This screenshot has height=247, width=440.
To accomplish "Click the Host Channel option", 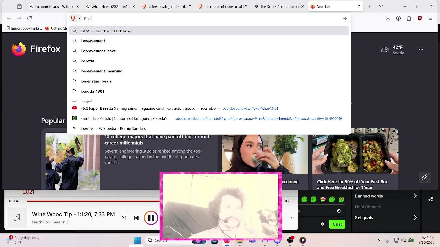I will pyautogui.click(x=368, y=207).
